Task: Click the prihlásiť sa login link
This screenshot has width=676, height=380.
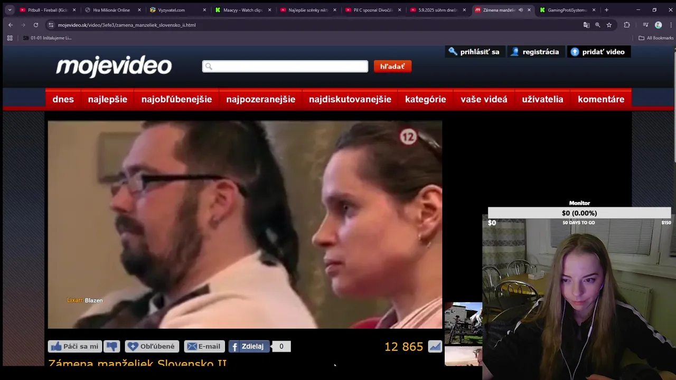Action: (474, 52)
